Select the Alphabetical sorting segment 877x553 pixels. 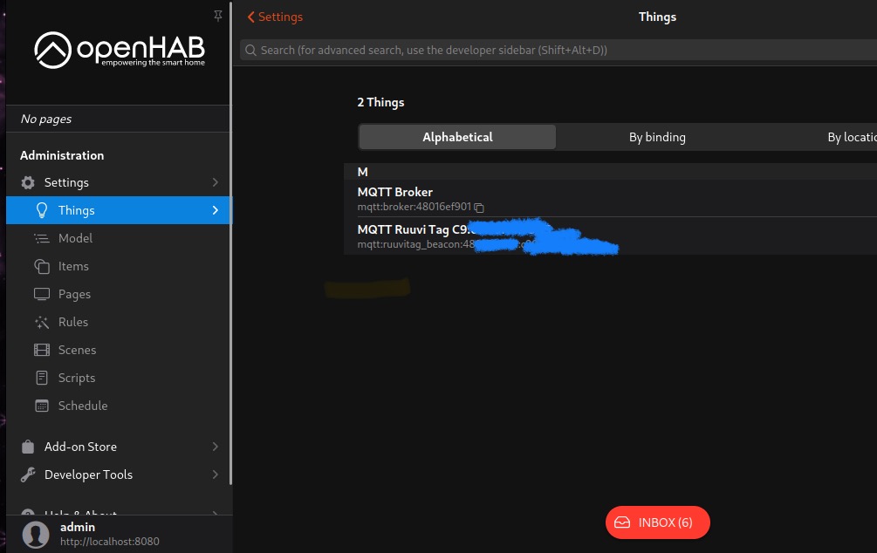(456, 137)
